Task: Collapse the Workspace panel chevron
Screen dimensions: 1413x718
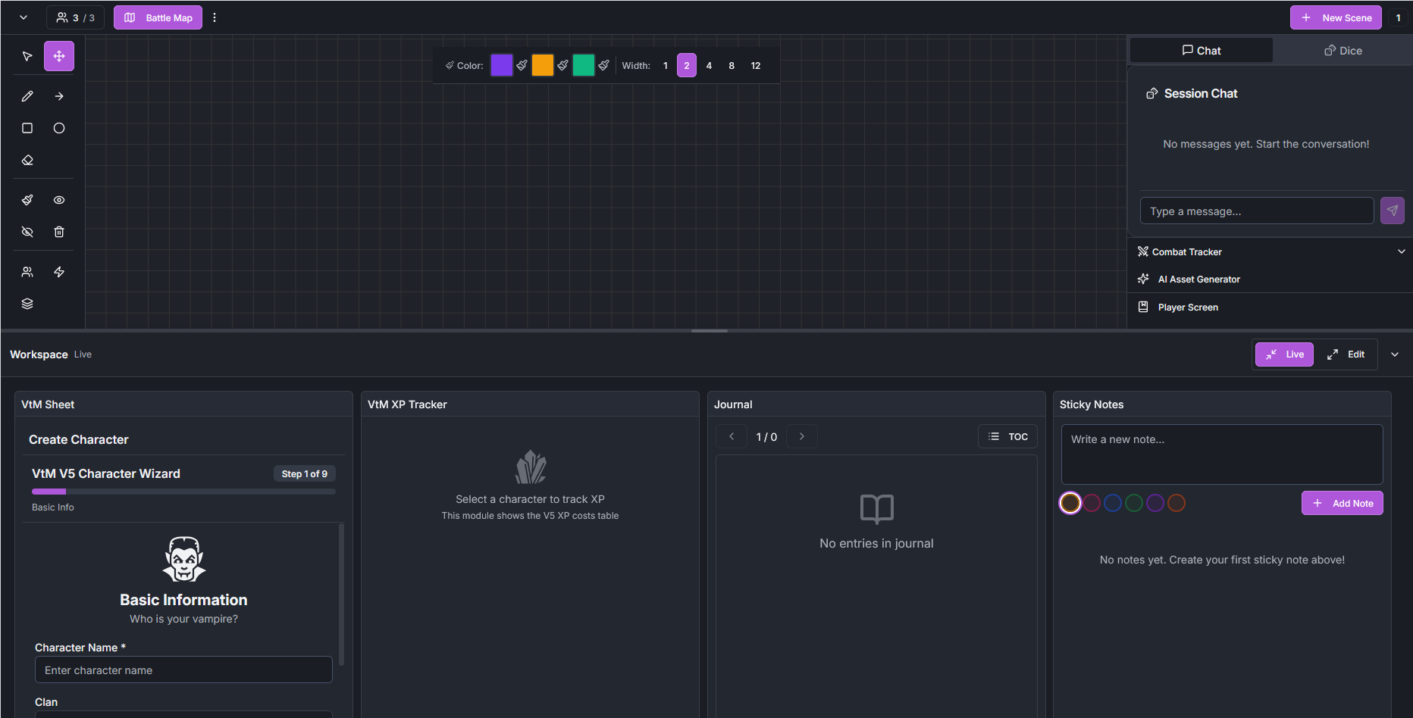Action: click(x=1394, y=354)
